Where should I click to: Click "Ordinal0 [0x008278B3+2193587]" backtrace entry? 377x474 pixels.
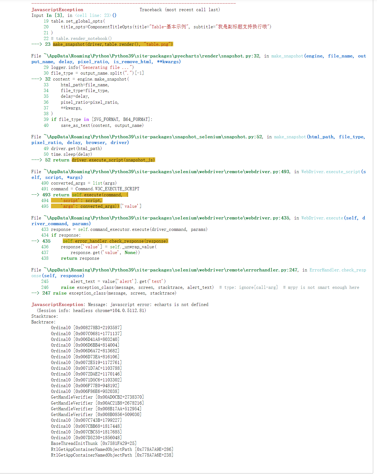(86, 328)
